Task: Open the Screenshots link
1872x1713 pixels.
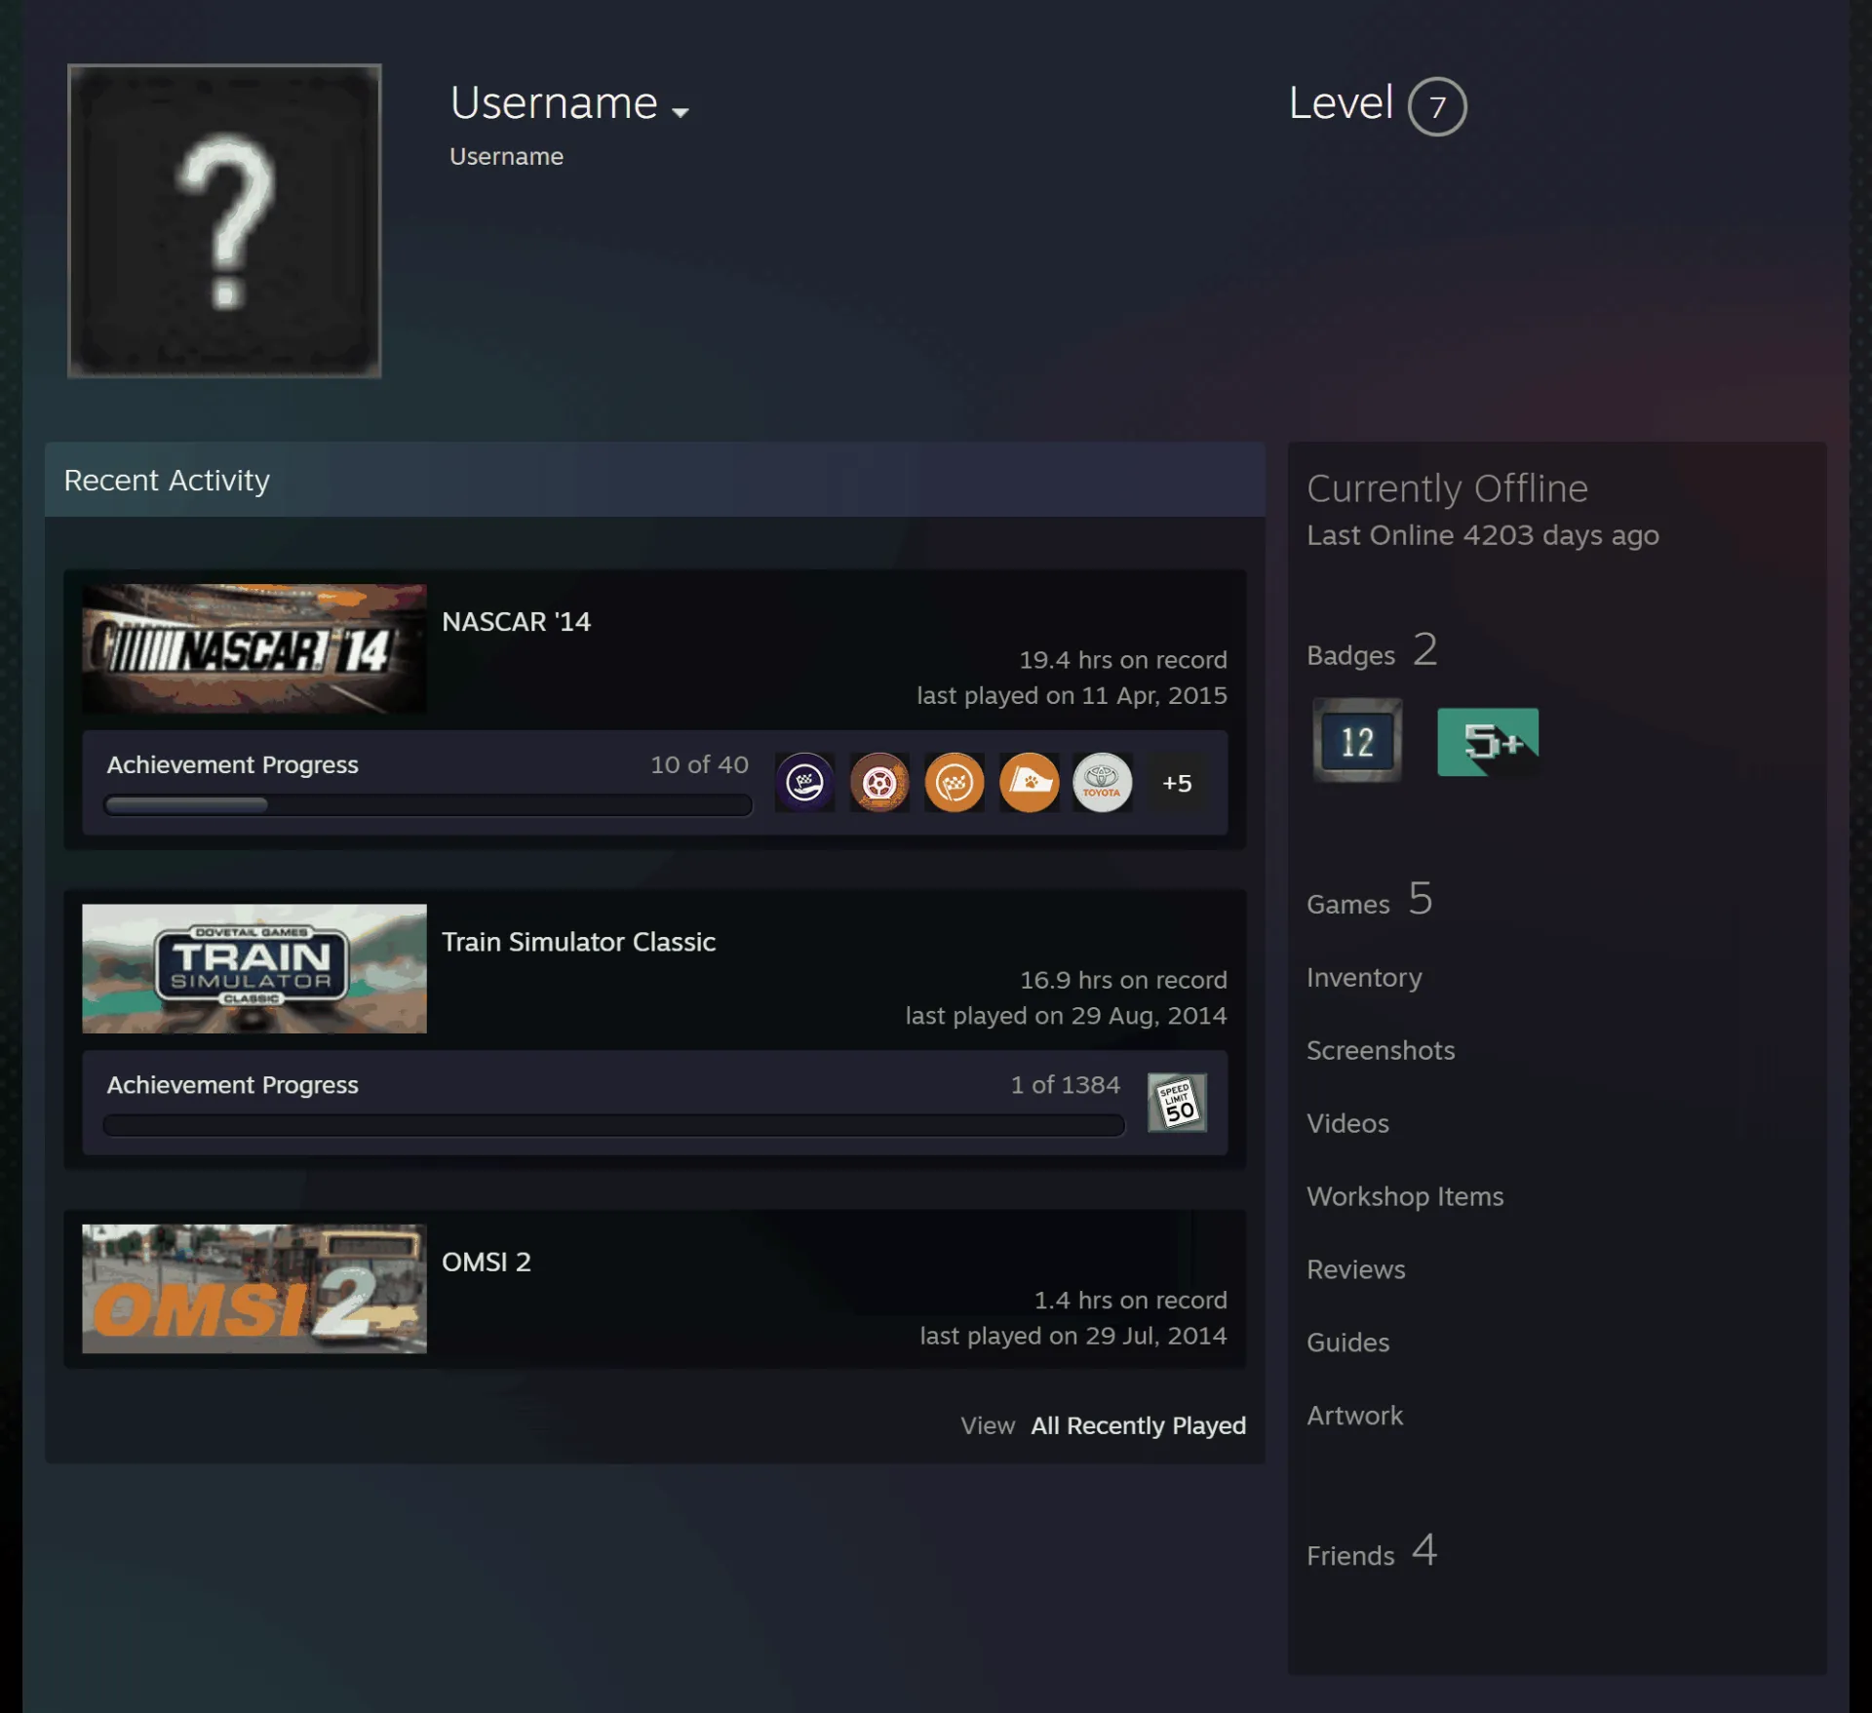Action: point(1381,1050)
